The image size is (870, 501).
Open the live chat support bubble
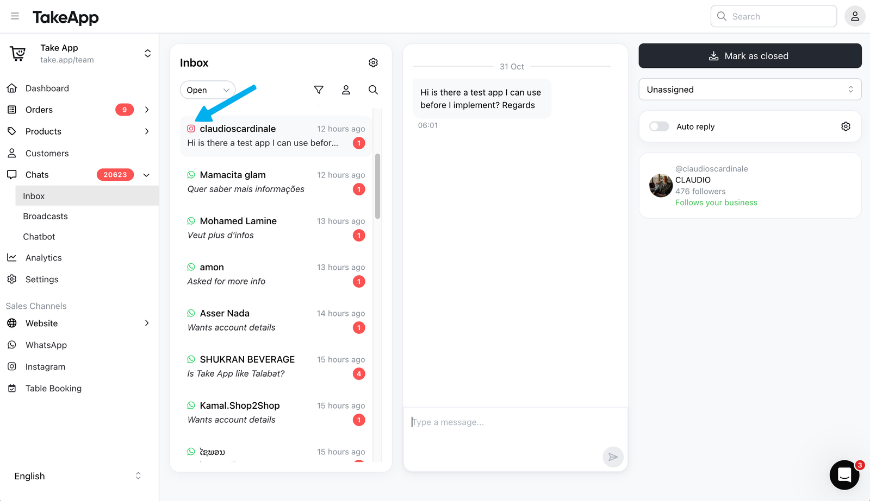tap(844, 475)
